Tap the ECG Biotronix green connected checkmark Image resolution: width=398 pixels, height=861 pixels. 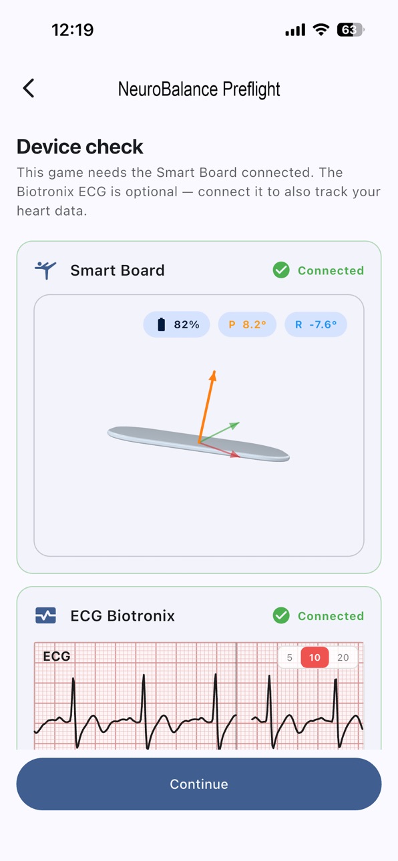[x=281, y=615]
